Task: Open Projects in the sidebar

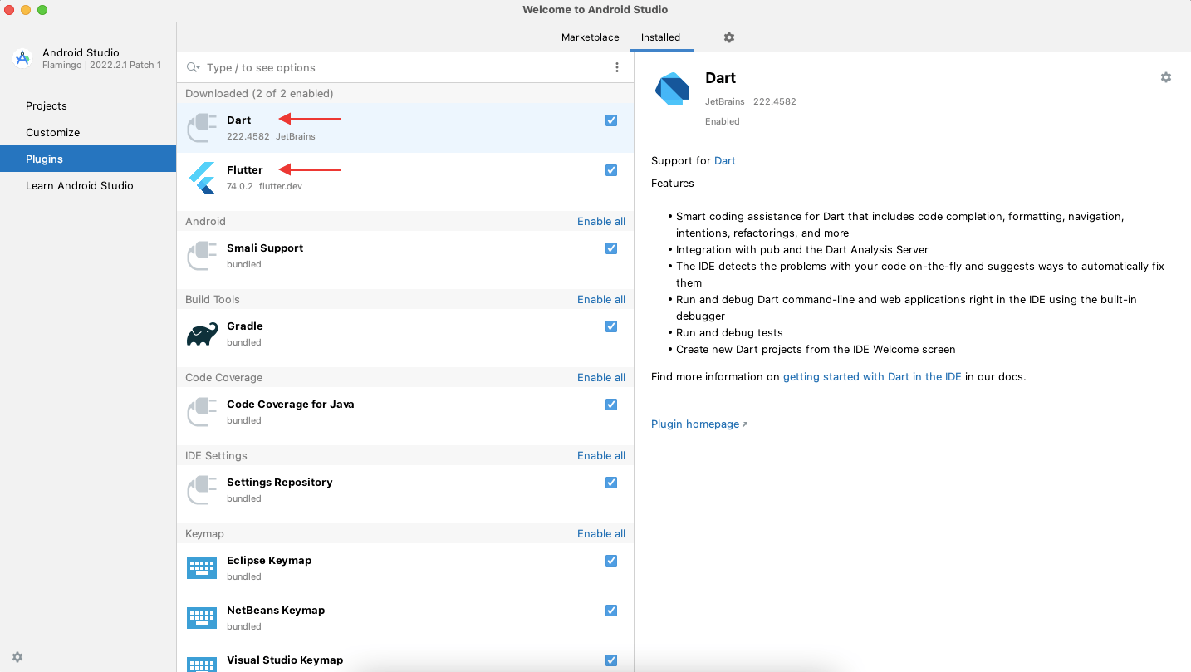Action: [x=88, y=105]
